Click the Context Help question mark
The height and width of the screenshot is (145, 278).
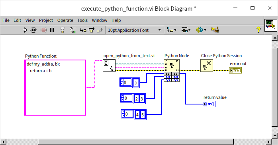[x=258, y=30]
